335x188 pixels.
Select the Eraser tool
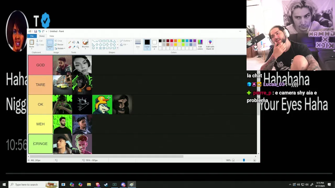pyautogui.click(x=70, y=47)
